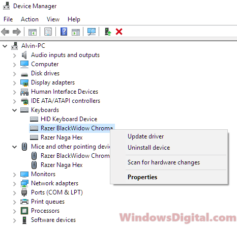Image resolution: width=237 pixels, height=225 pixels.
Task: Click the Monitors category icon
Action: click(x=24, y=174)
